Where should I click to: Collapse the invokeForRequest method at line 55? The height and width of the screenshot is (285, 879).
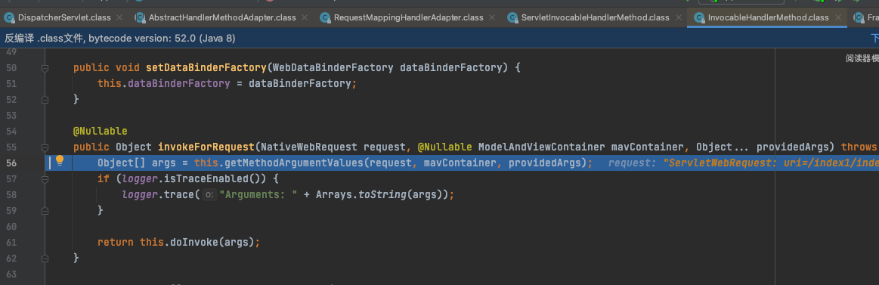tap(45, 147)
